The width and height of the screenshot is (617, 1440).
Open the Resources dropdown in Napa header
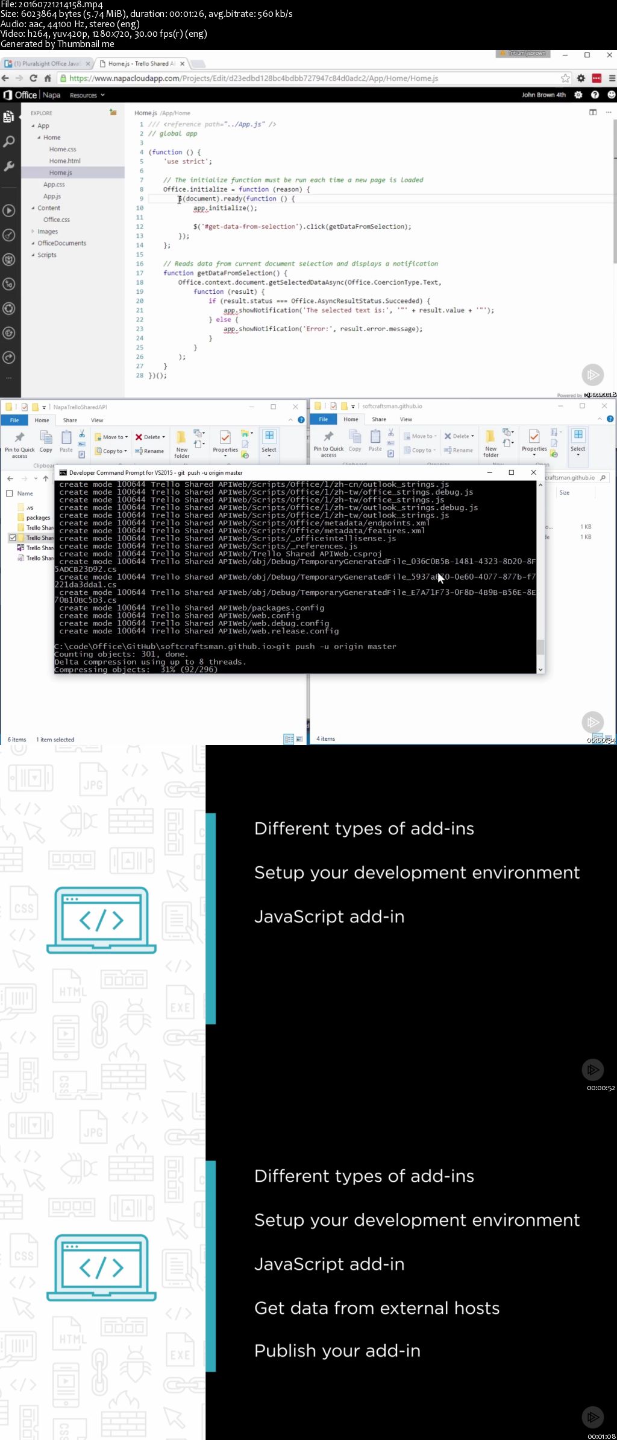[87, 95]
